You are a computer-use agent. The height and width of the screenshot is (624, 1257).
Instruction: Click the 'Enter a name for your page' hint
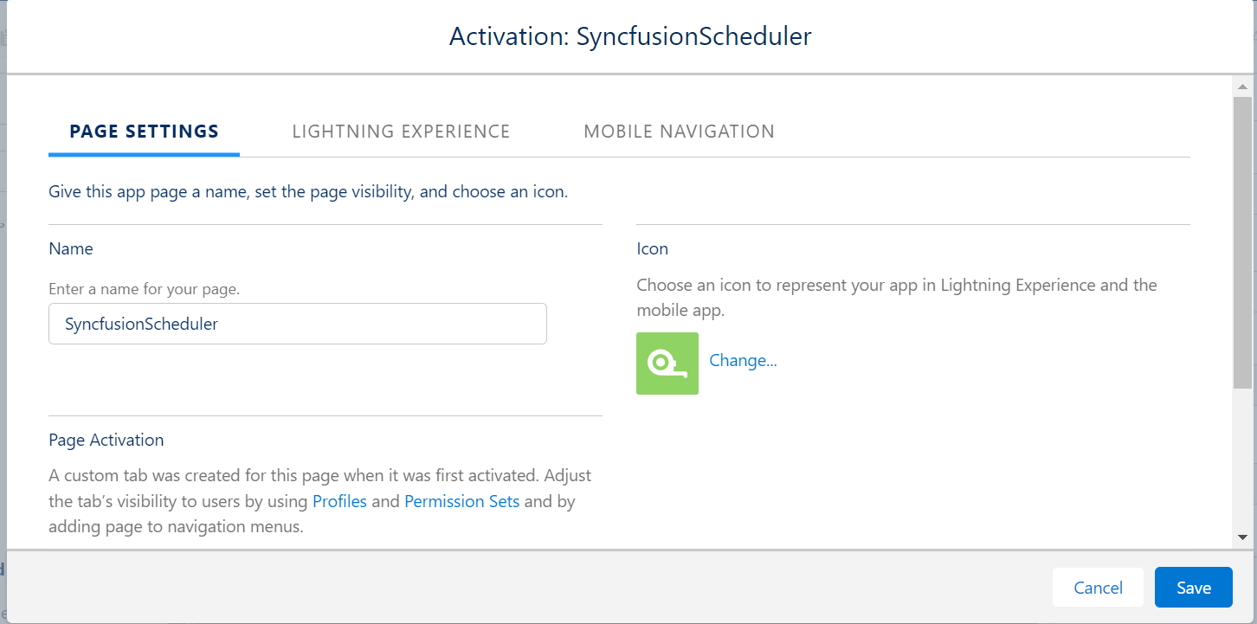click(x=144, y=289)
